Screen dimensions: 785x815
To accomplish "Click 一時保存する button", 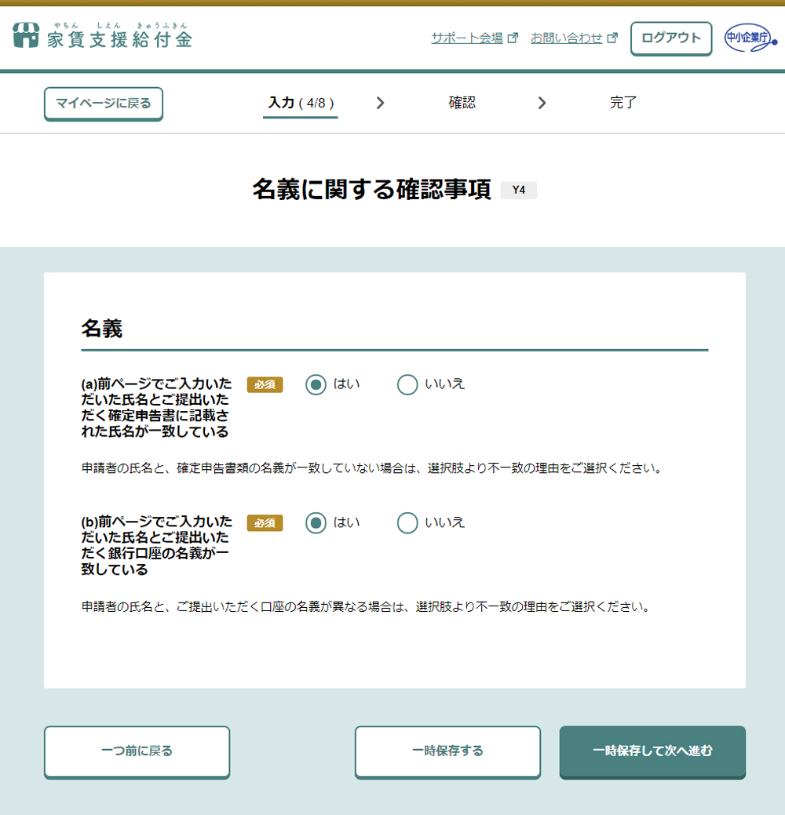I will pos(448,752).
